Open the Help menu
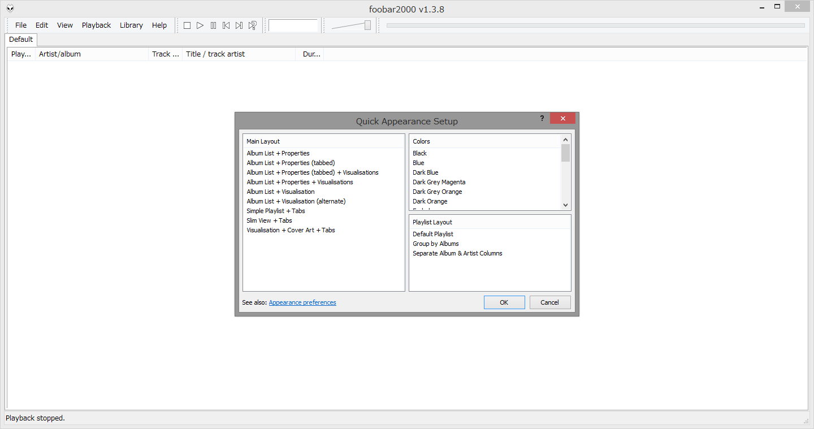The height and width of the screenshot is (429, 814). click(159, 25)
